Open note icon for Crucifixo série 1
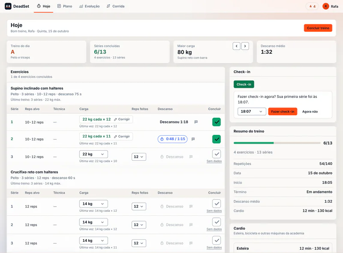343x253 pixels. 191,206
